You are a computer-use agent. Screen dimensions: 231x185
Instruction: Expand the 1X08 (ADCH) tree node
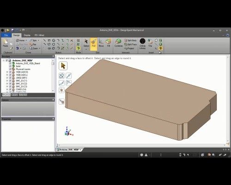7,72
